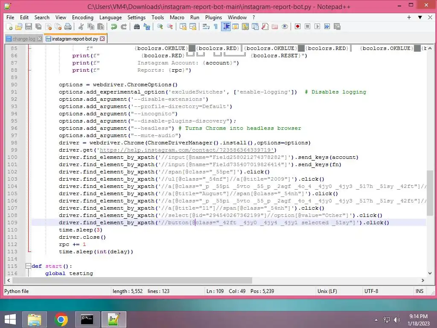
Task: Open the Edit menu
Action: (x=24, y=17)
